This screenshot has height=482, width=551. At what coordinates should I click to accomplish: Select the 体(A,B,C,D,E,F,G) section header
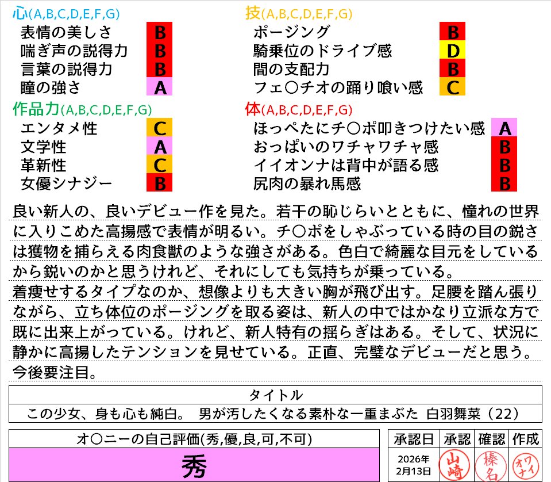pyautogui.click(x=299, y=109)
